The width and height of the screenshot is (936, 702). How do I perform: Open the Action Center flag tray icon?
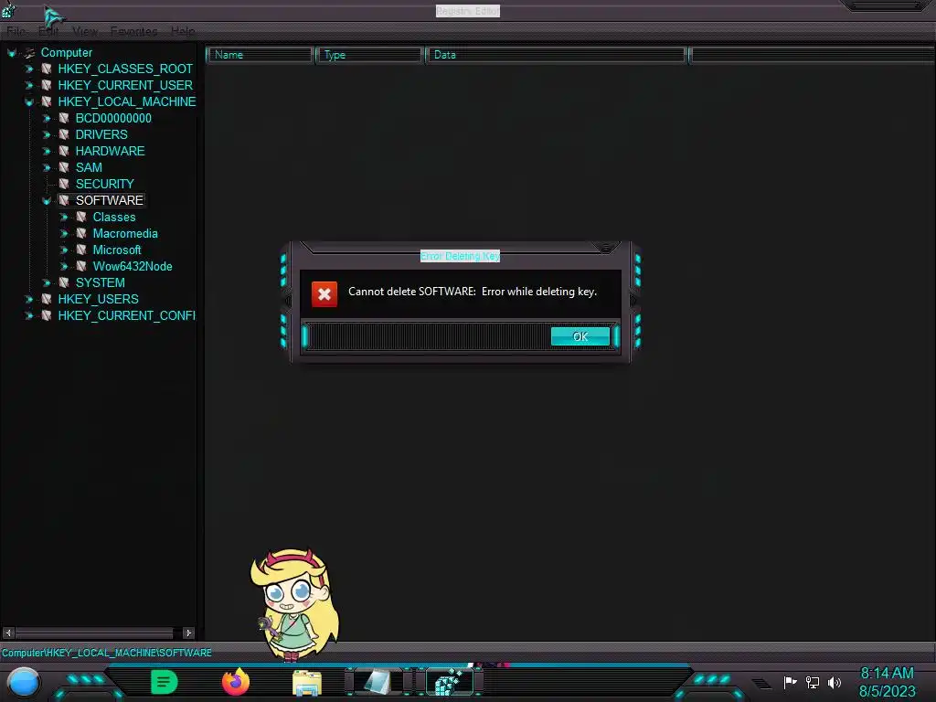click(790, 682)
